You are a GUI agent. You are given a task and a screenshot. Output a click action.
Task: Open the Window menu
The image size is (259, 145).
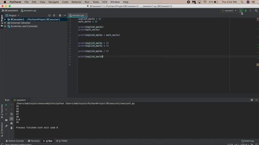click(115, 2)
